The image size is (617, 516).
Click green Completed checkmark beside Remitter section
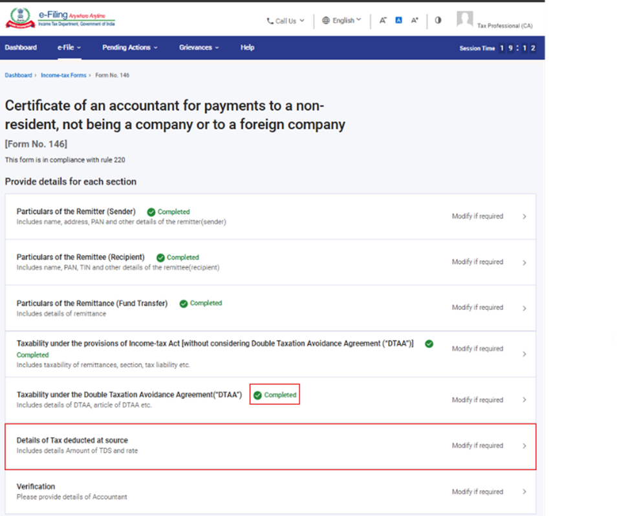(x=151, y=212)
